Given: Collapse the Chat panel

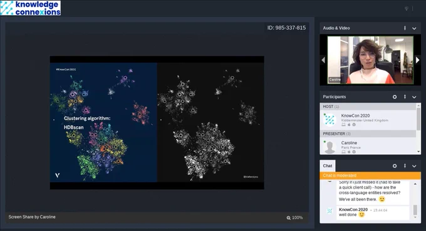Looking at the screenshot, I should [414, 166].
